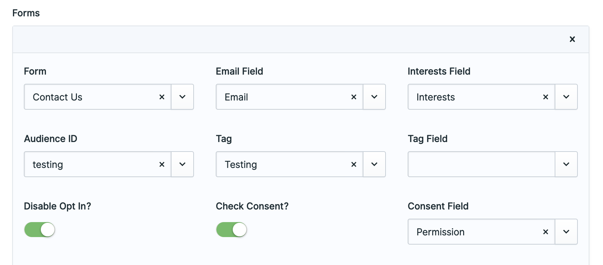
Task: Expand the Form dropdown arrow
Action: click(182, 97)
